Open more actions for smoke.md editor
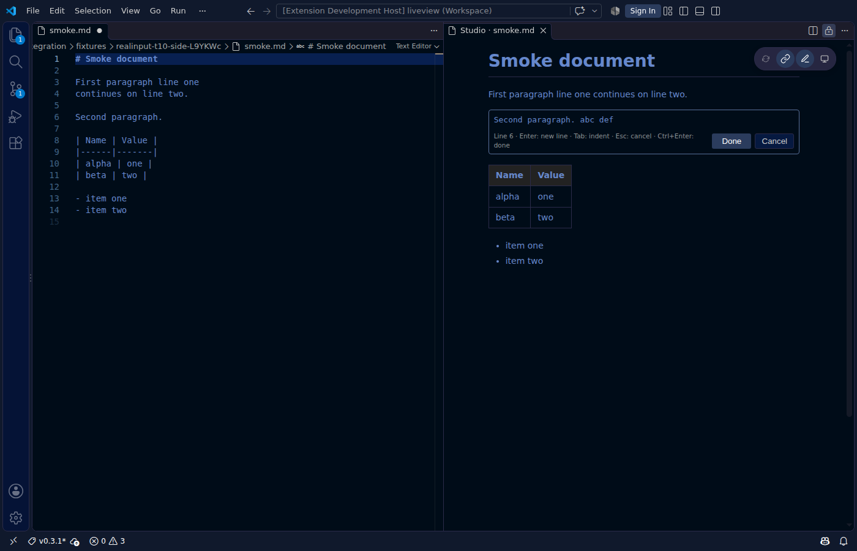Viewport: 857px width, 551px height. pyautogui.click(x=434, y=31)
